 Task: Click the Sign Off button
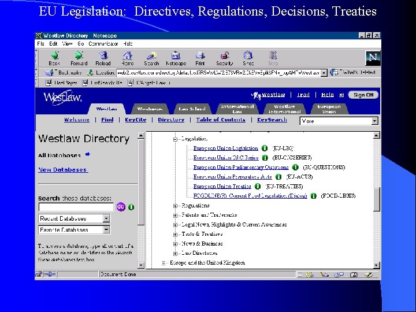tap(363, 95)
